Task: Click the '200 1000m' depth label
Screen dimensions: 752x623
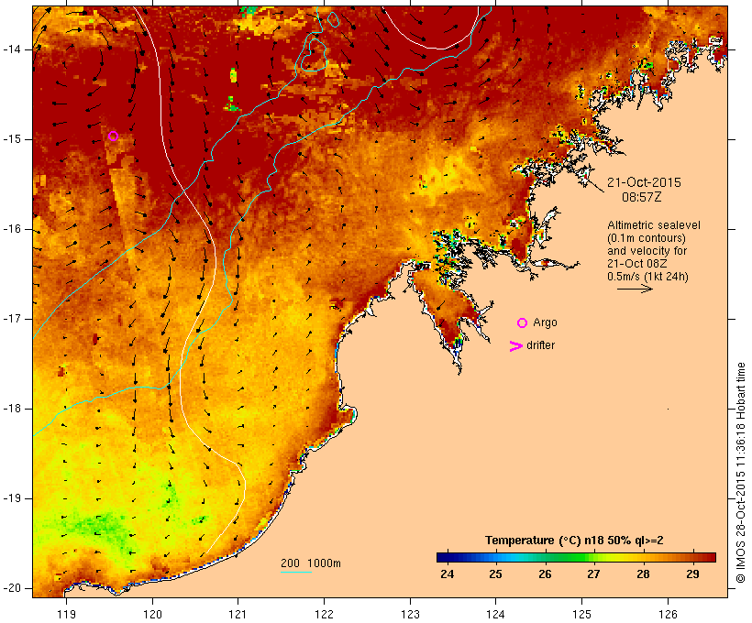Action: (x=311, y=563)
